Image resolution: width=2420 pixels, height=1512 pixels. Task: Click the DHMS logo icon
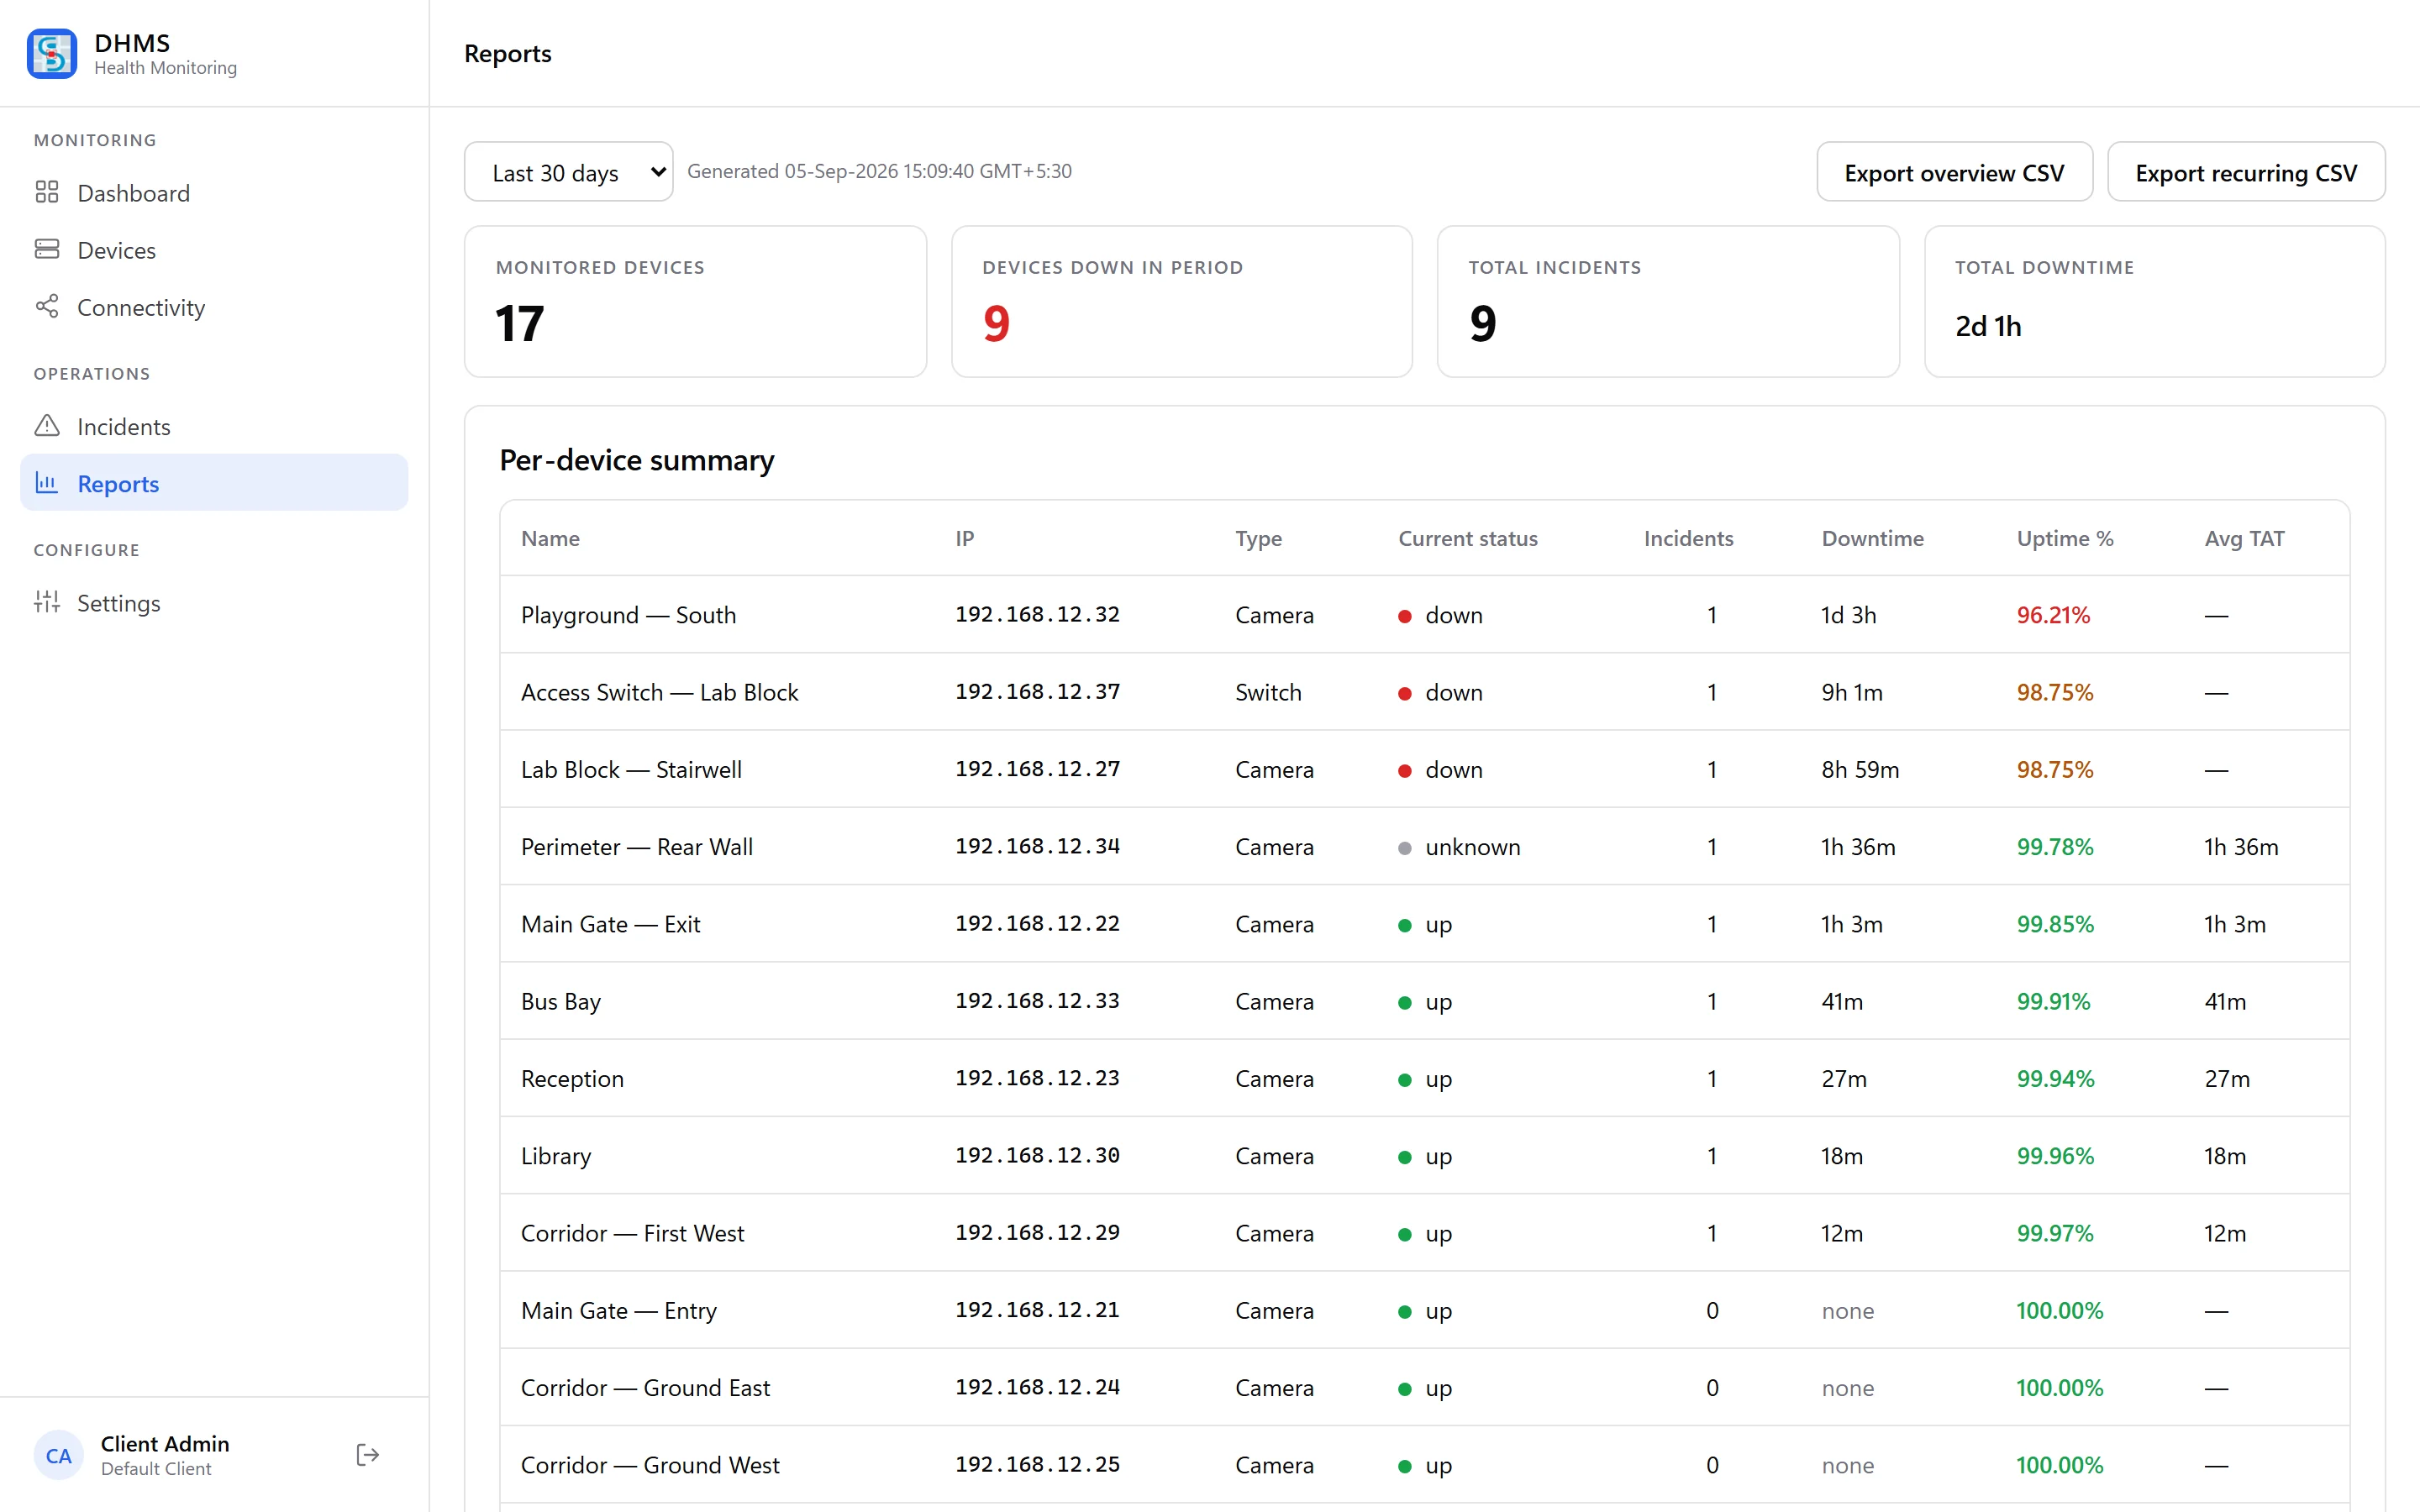(52, 54)
